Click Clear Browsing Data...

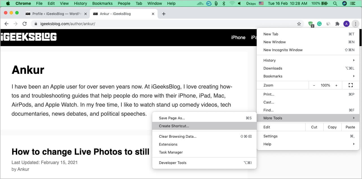click(x=204, y=136)
